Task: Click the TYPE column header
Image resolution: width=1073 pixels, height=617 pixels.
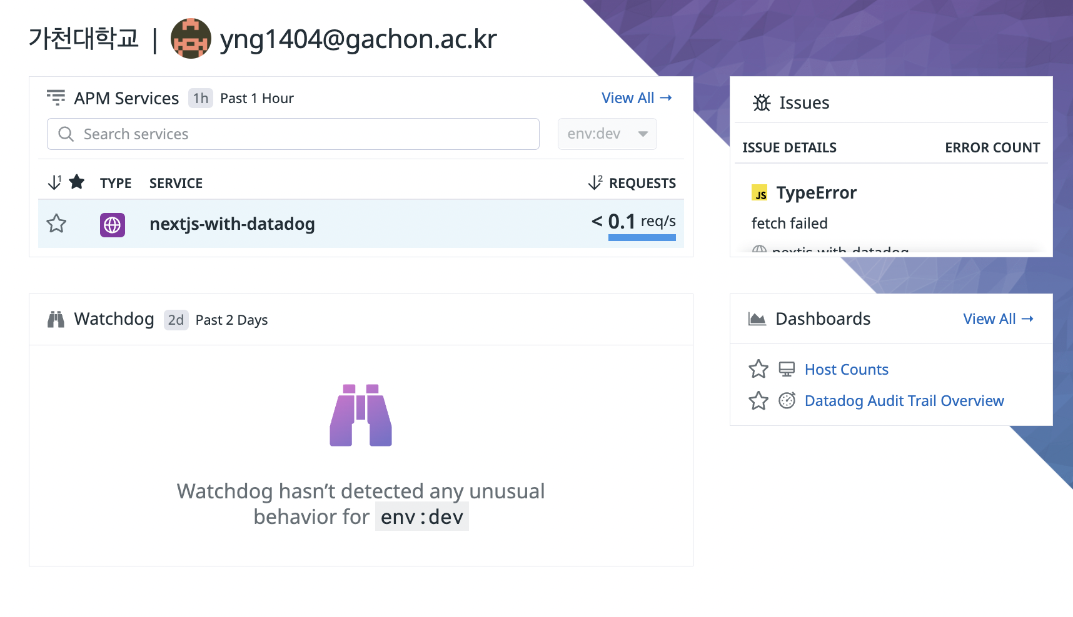Action: [x=116, y=183]
